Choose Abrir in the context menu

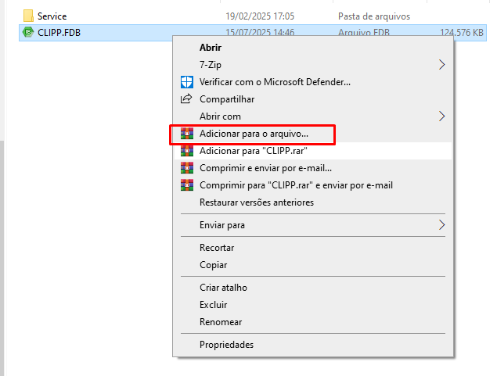[211, 47]
